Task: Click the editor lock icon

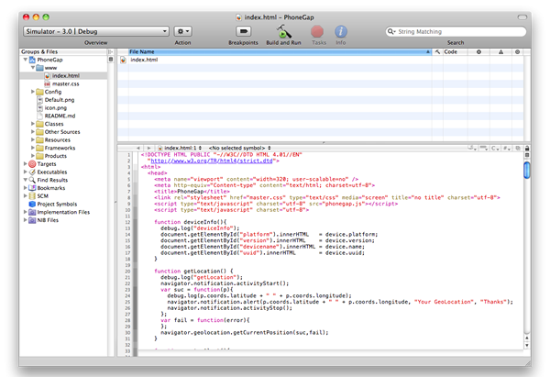Action: [x=527, y=148]
